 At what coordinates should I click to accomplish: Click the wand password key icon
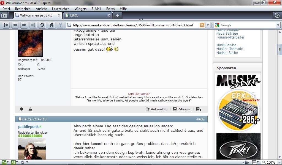click(x=60, y=25)
